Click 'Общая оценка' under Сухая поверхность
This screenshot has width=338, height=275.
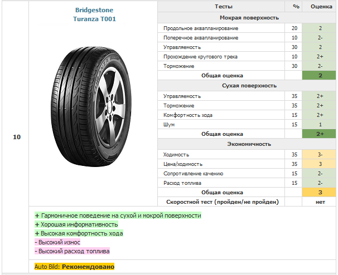click(222, 134)
